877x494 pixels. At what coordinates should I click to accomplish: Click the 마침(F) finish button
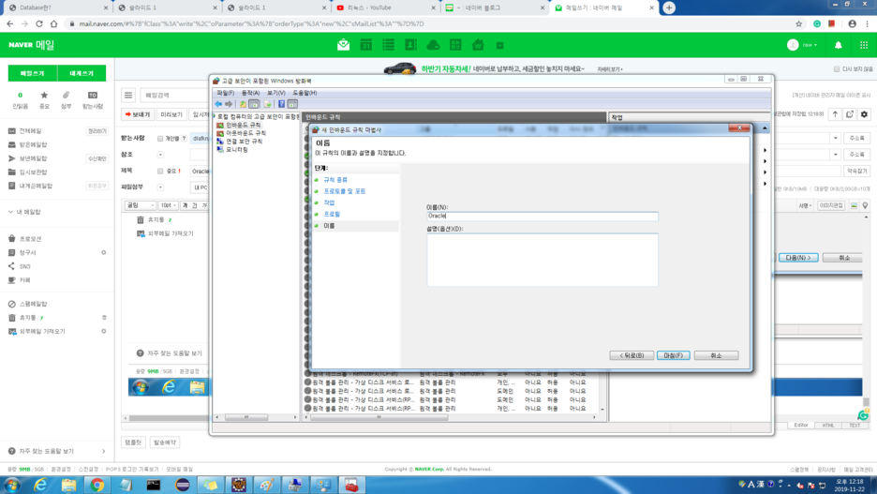674,355
